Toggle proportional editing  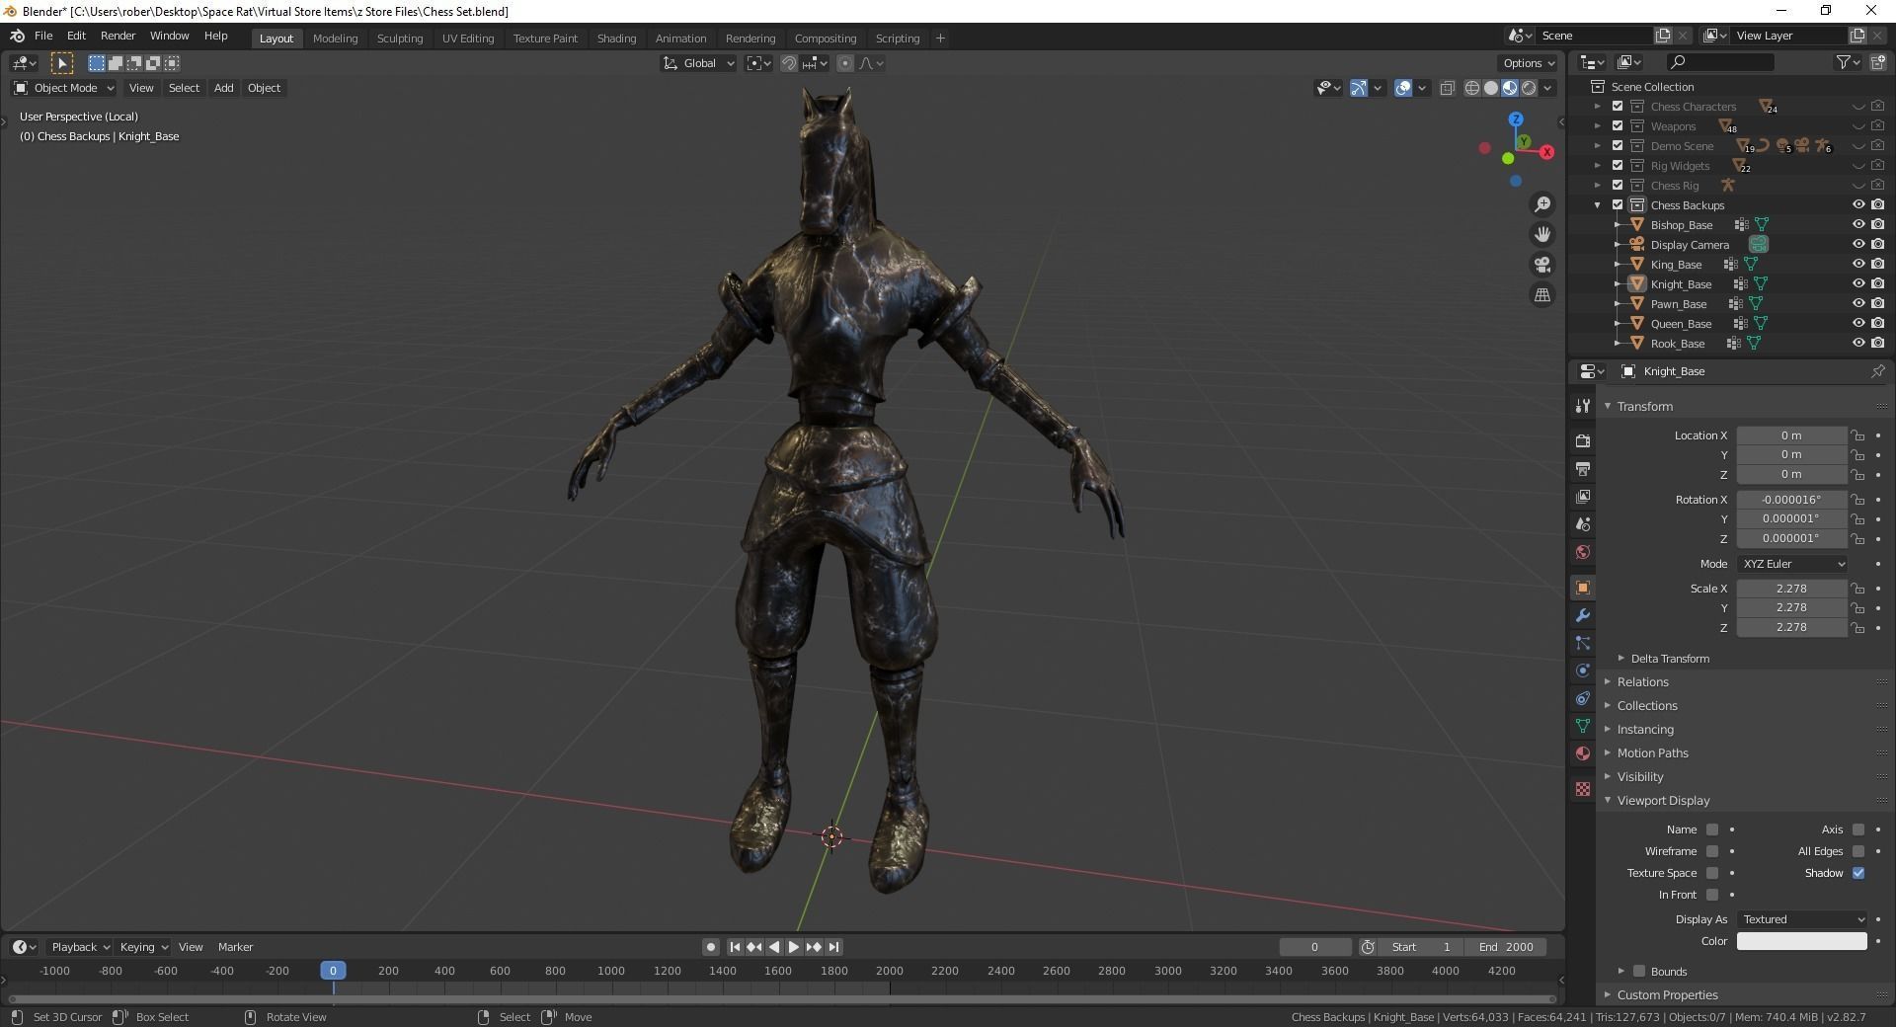point(845,63)
